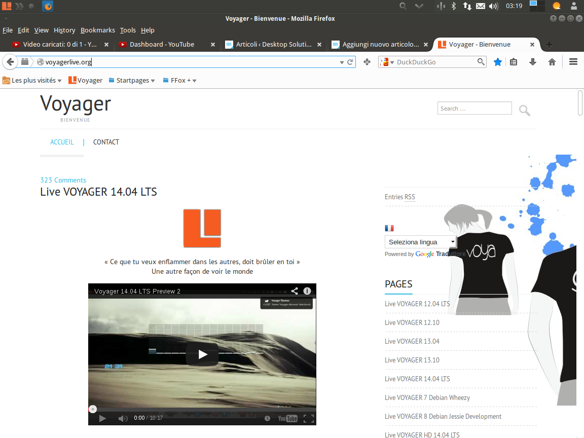
Task: Open the Live VOYAGER 13.10 page link
Action: tap(412, 360)
